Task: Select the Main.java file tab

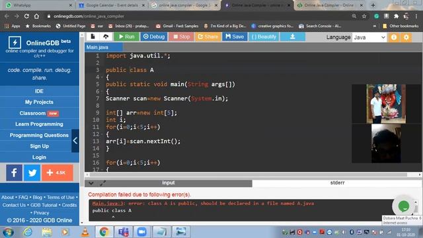Action: [104, 47]
